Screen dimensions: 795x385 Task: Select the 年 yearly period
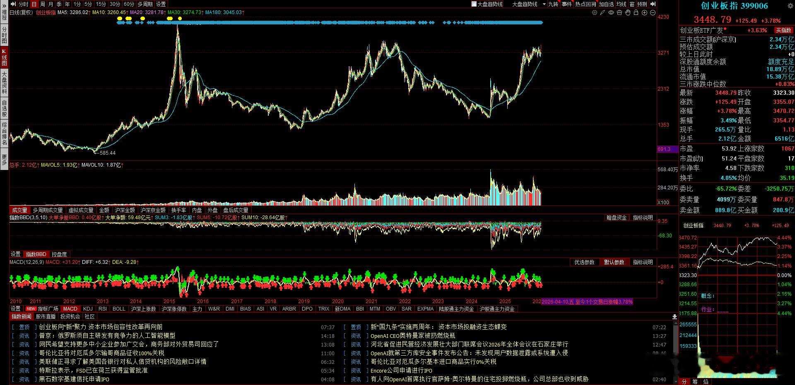coord(67,4)
